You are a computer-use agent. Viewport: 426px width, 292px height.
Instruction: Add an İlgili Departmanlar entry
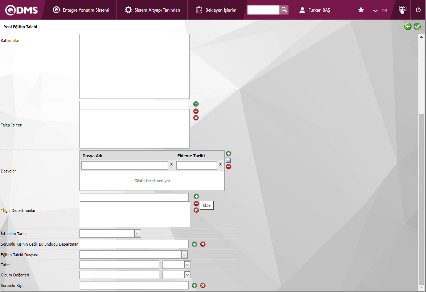(196, 196)
